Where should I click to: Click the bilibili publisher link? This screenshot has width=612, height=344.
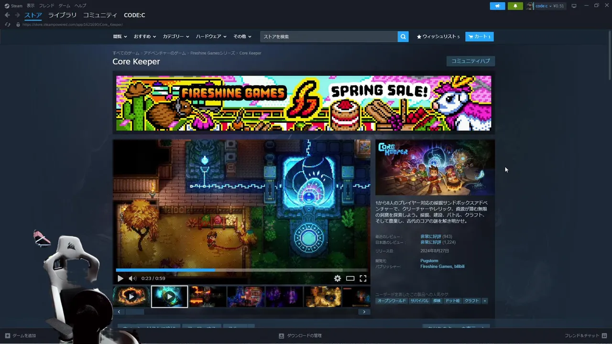[x=459, y=267]
